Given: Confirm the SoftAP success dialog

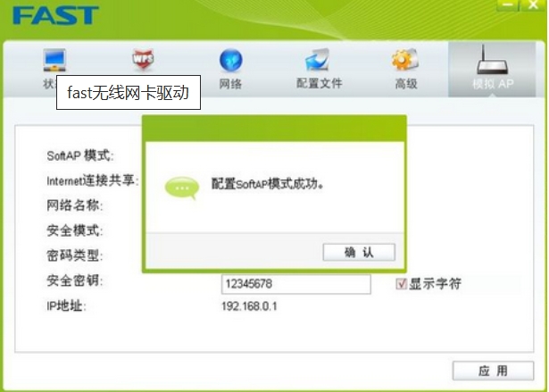Looking at the screenshot, I should click(x=359, y=252).
